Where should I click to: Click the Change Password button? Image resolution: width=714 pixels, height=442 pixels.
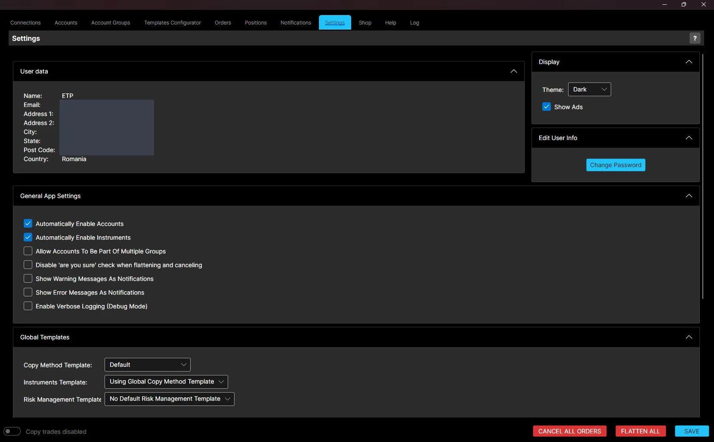pyautogui.click(x=615, y=165)
